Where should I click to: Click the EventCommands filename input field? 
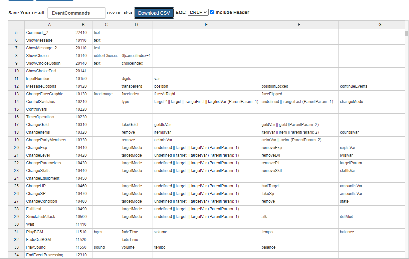[76, 12]
